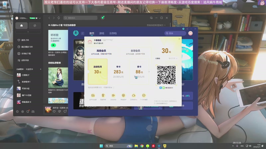Select the 季卡 88元 plan

click(x=139, y=72)
